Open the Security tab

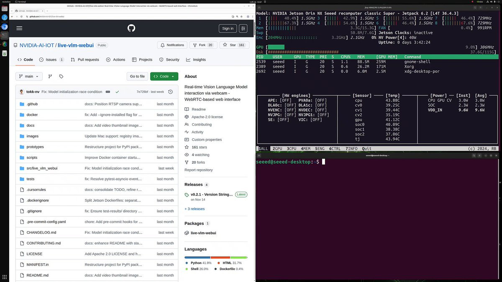click(169, 60)
